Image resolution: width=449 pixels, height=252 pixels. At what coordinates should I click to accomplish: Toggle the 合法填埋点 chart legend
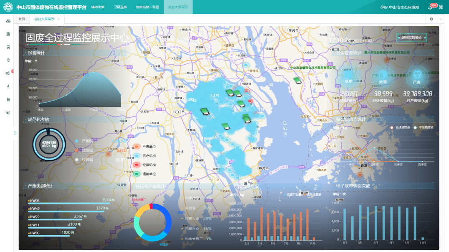400,127
